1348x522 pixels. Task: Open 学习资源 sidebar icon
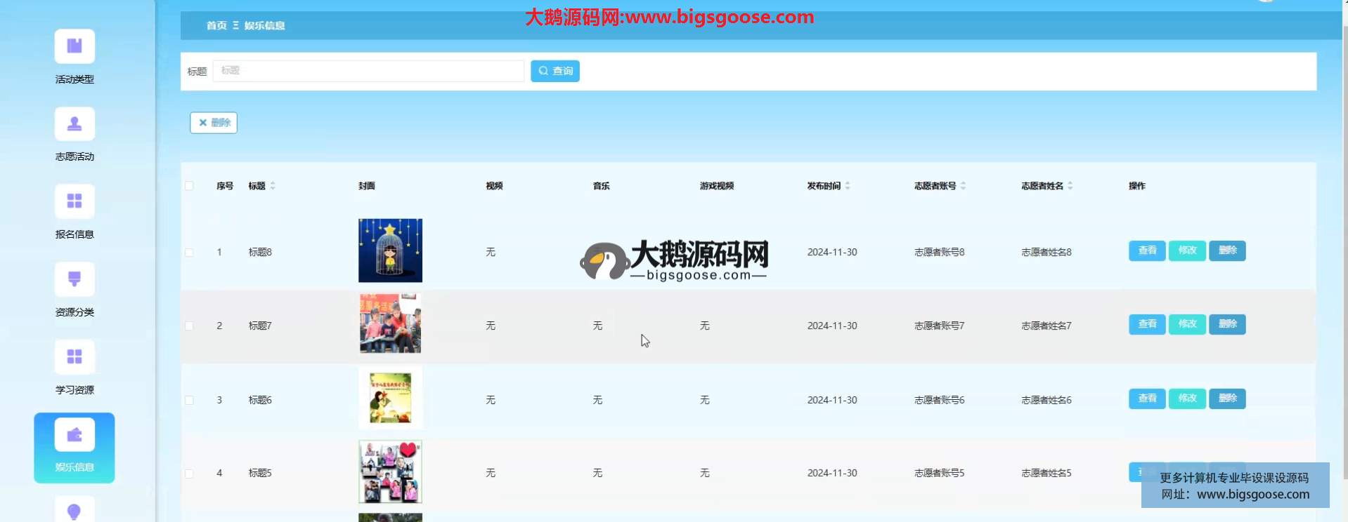point(74,357)
